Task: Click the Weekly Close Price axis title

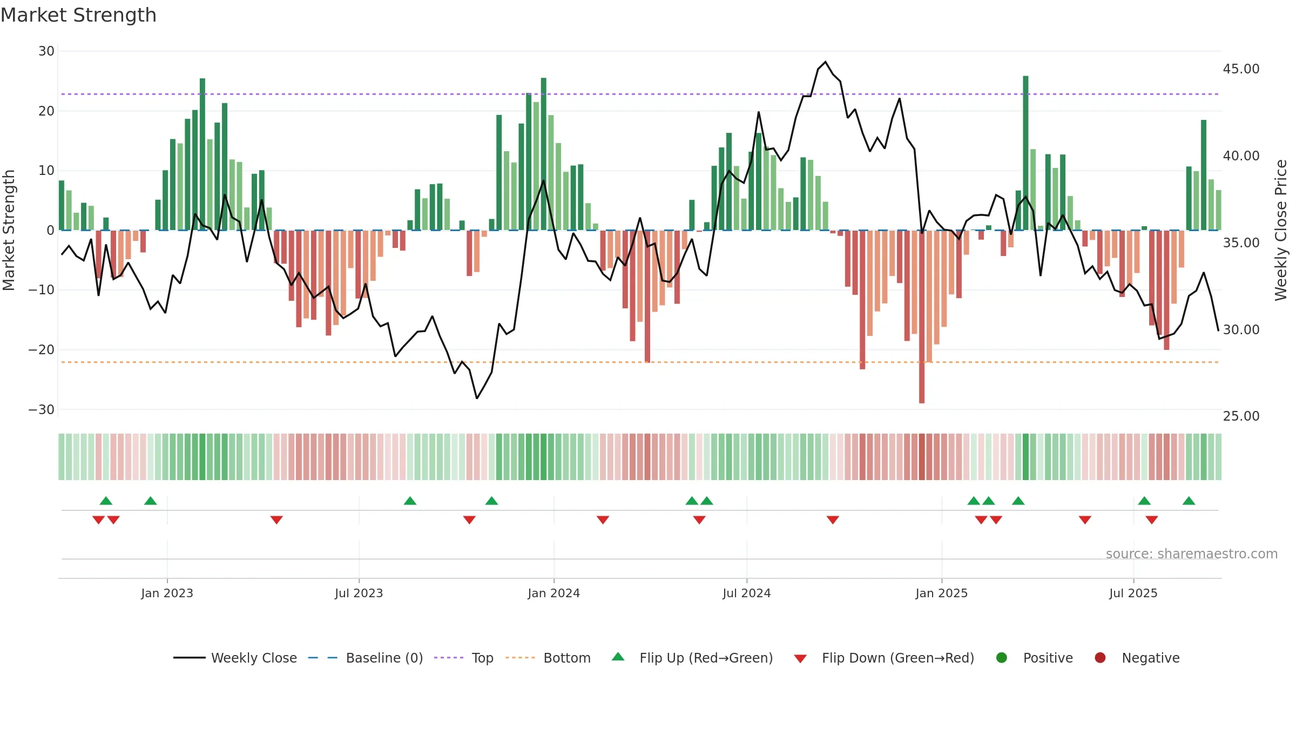Action: [1281, 230]
